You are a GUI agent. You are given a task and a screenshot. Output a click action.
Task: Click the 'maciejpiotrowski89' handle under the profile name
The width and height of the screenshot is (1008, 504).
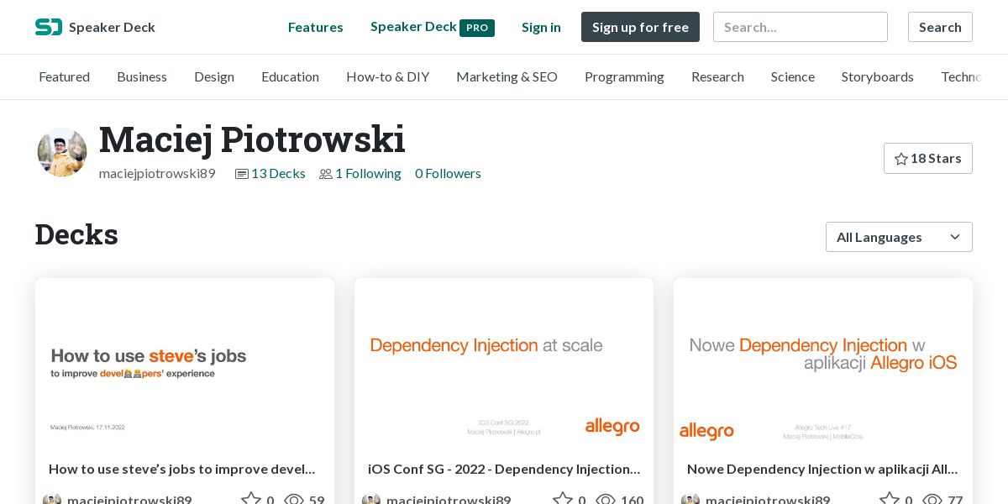coord(157,174)
